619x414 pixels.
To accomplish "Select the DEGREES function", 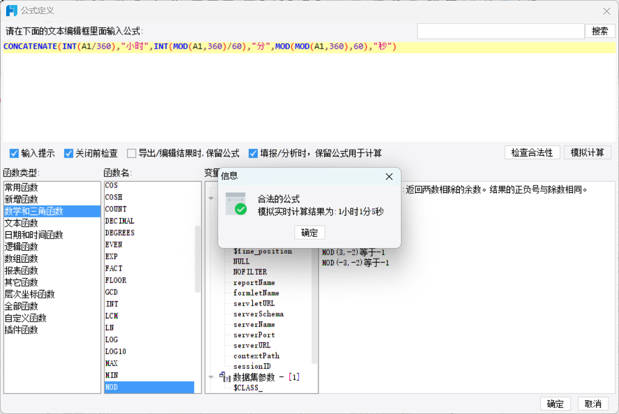I will 150,232.
